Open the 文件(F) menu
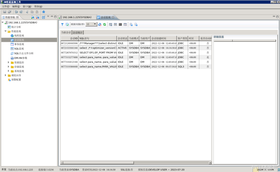Screen dimensions: 280x172 [x=6, y=6]
